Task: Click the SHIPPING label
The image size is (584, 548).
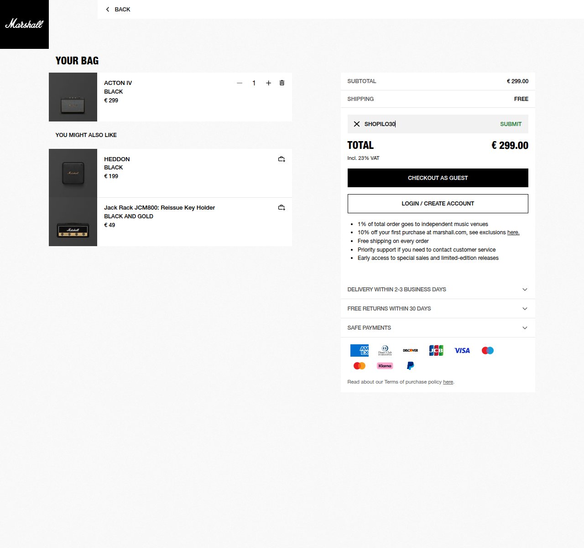Action: [360, 99]
